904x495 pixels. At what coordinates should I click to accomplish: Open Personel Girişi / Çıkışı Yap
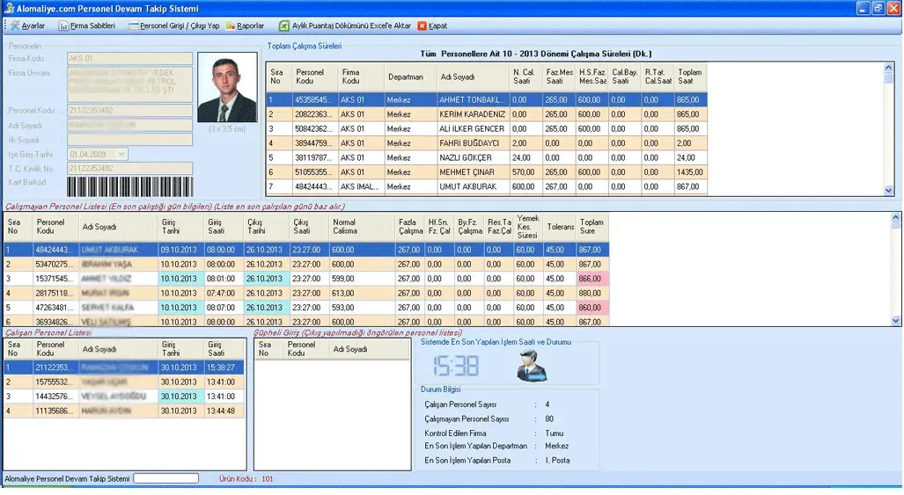coord(133,25)
